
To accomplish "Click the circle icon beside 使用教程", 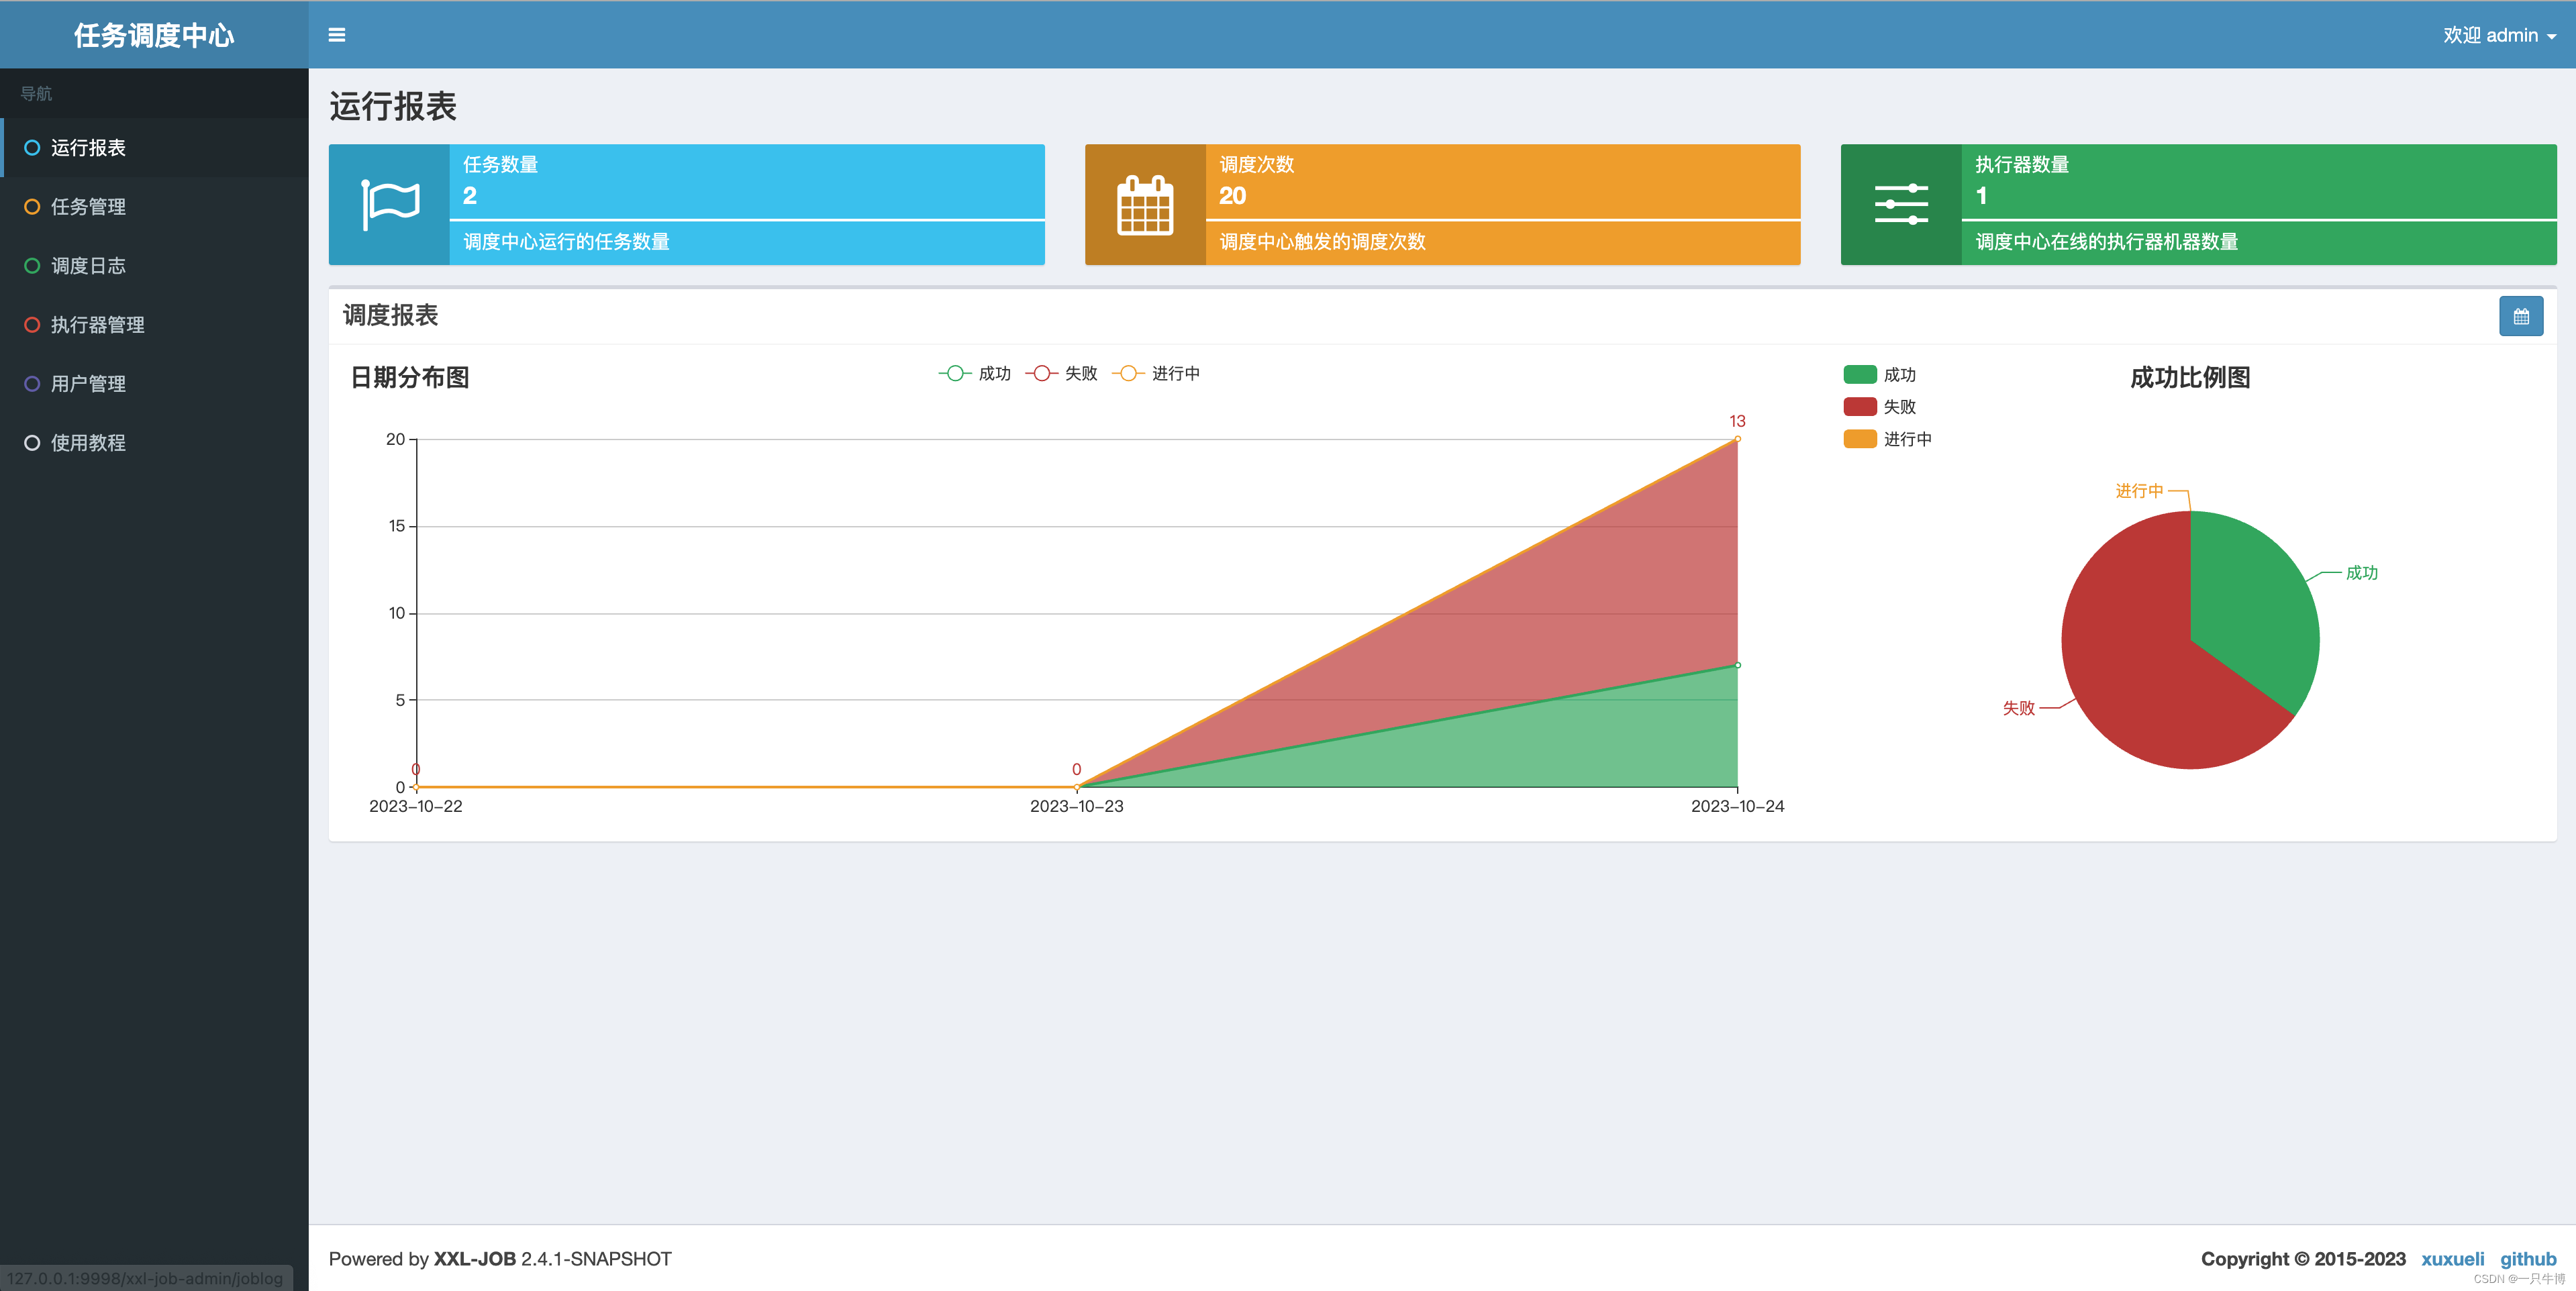I will tap(32, 443).
